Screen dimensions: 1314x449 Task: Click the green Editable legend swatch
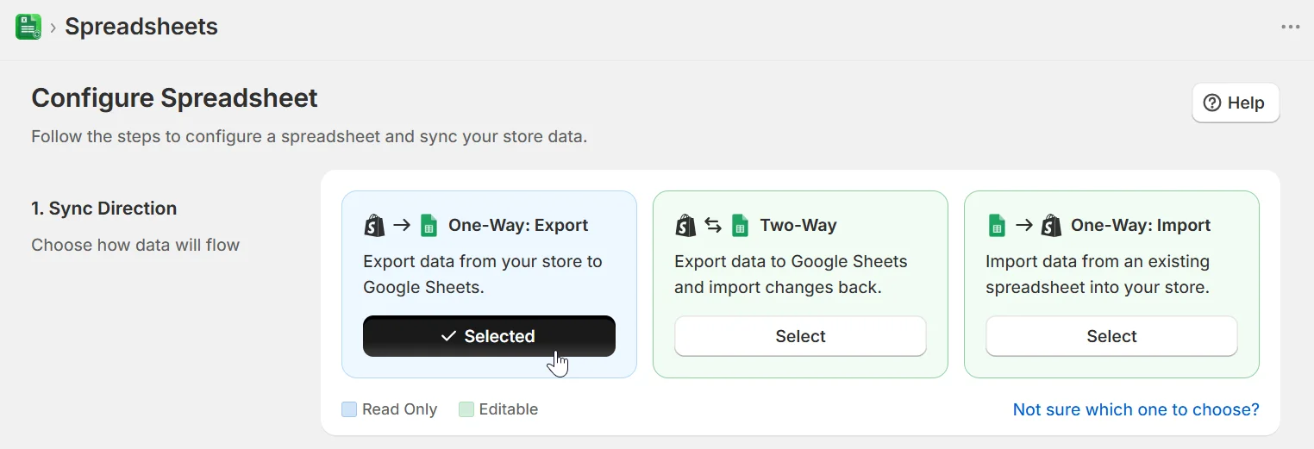pos(466,409)
